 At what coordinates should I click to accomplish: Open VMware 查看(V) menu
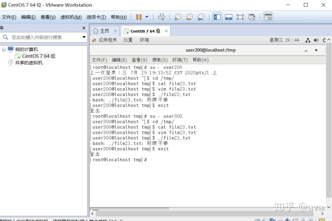pos(48,17)
